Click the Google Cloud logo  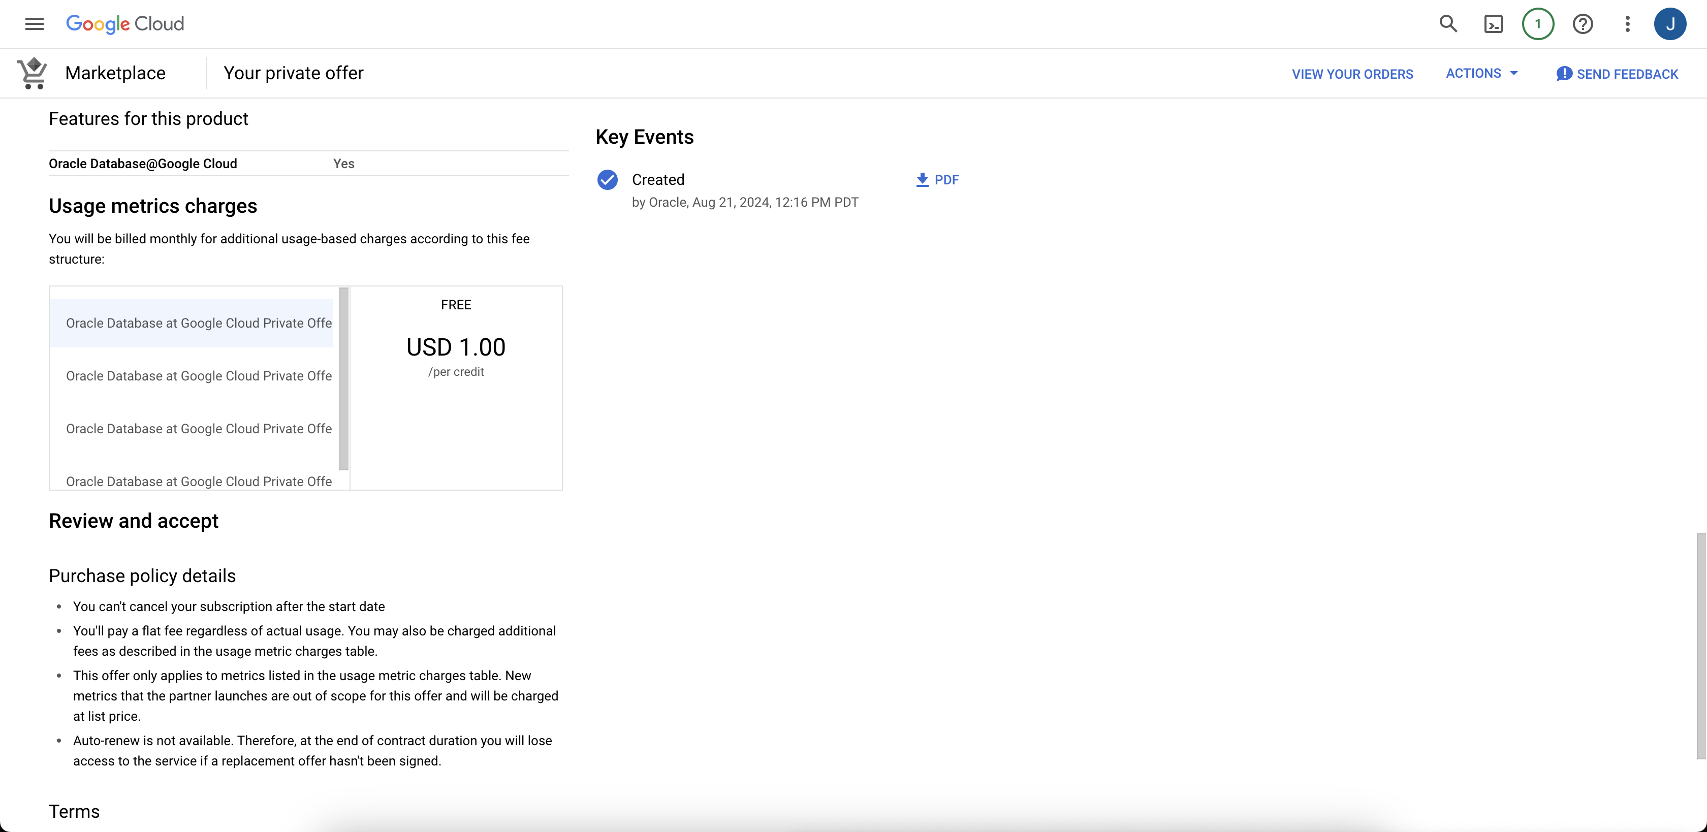124,24
